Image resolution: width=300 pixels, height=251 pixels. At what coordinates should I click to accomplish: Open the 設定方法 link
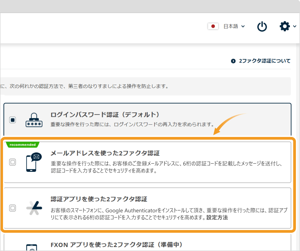[x=217, y=218]
